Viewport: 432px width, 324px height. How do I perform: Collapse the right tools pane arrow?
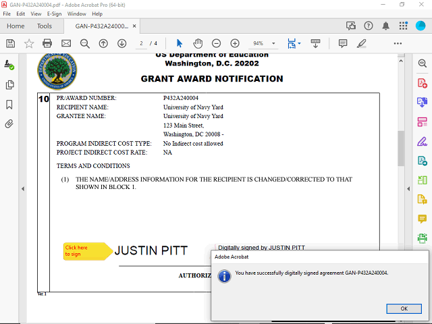click(x=406, y=189)
